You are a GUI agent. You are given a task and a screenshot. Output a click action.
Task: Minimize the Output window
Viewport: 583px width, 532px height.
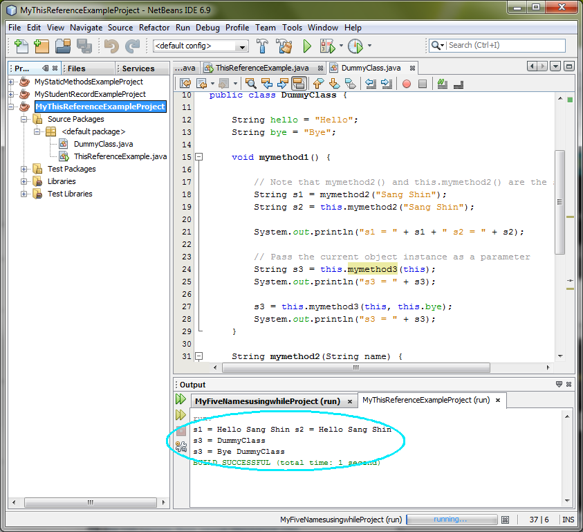pos(559,384)
